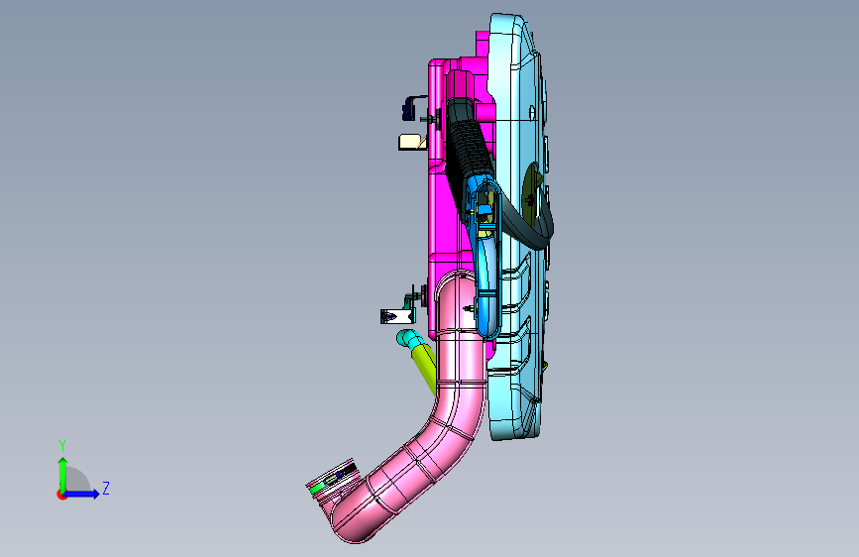Select the olive oval part on cover

(531, 194)
